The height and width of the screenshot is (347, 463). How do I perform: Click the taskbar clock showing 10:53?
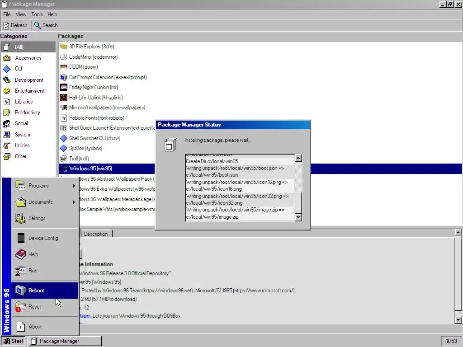point(451,341)
